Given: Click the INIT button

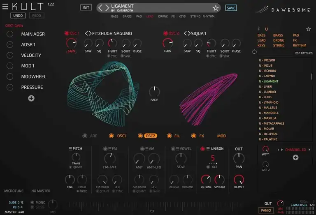Looking at the screenshot, I should coord(86,7).
